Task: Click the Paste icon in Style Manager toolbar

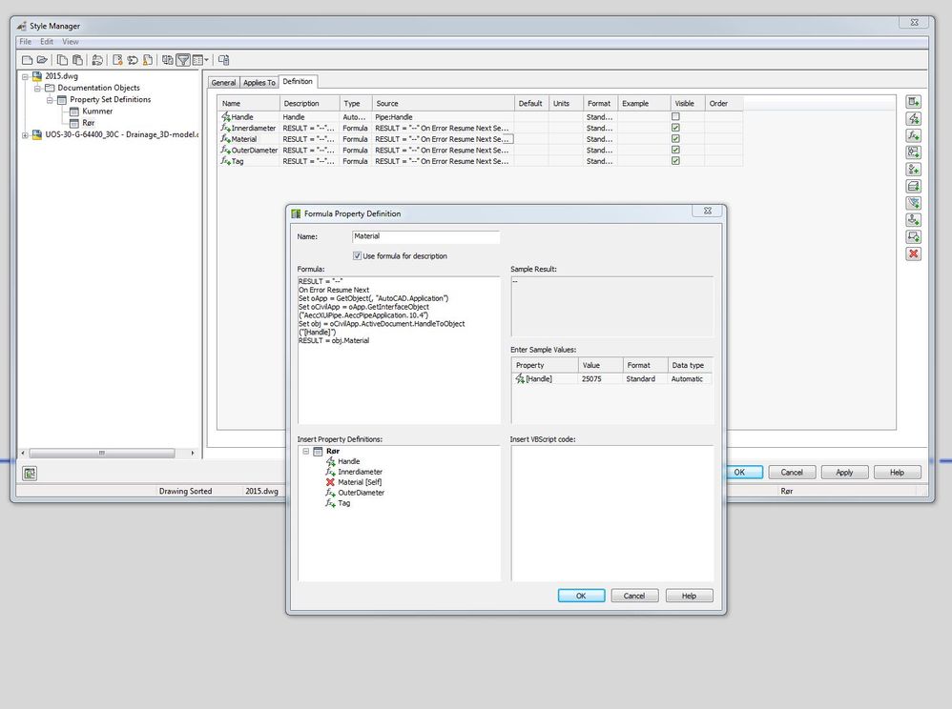Action: click(77, 60)
